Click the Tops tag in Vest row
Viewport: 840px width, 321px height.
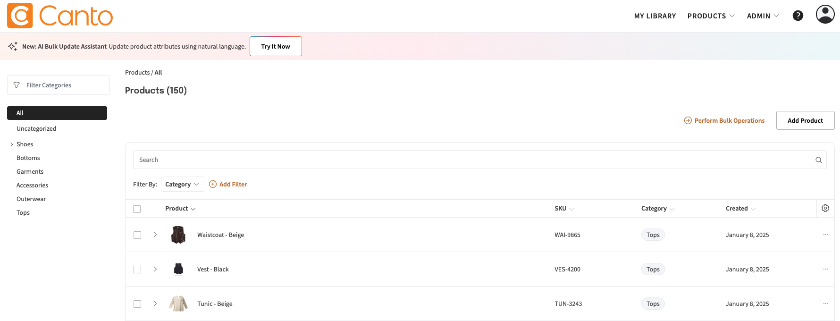tap(653, 269)
